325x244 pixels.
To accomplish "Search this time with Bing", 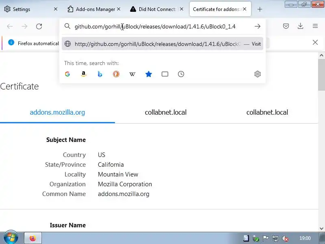I will point(100,74).
